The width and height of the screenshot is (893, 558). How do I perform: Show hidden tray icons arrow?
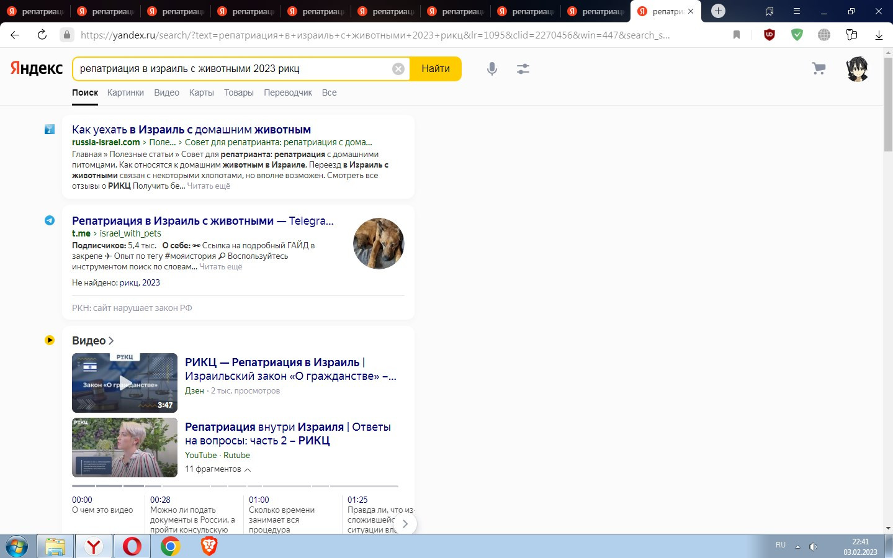797,546
